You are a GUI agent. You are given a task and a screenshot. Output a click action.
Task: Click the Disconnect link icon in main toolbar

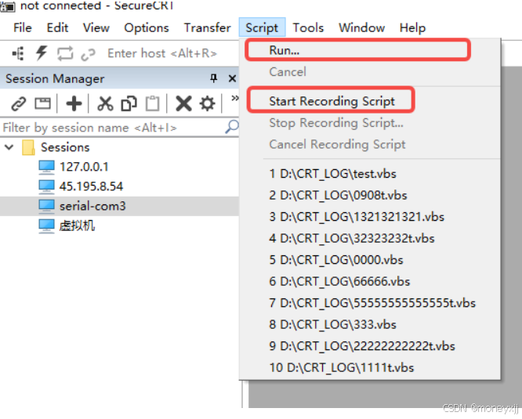point(88,54)
